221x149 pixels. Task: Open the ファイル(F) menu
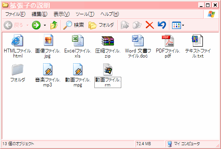click(x=15, y=14)
